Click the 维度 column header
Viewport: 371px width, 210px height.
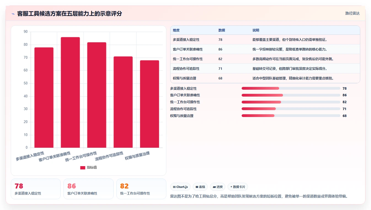(176, 30)
